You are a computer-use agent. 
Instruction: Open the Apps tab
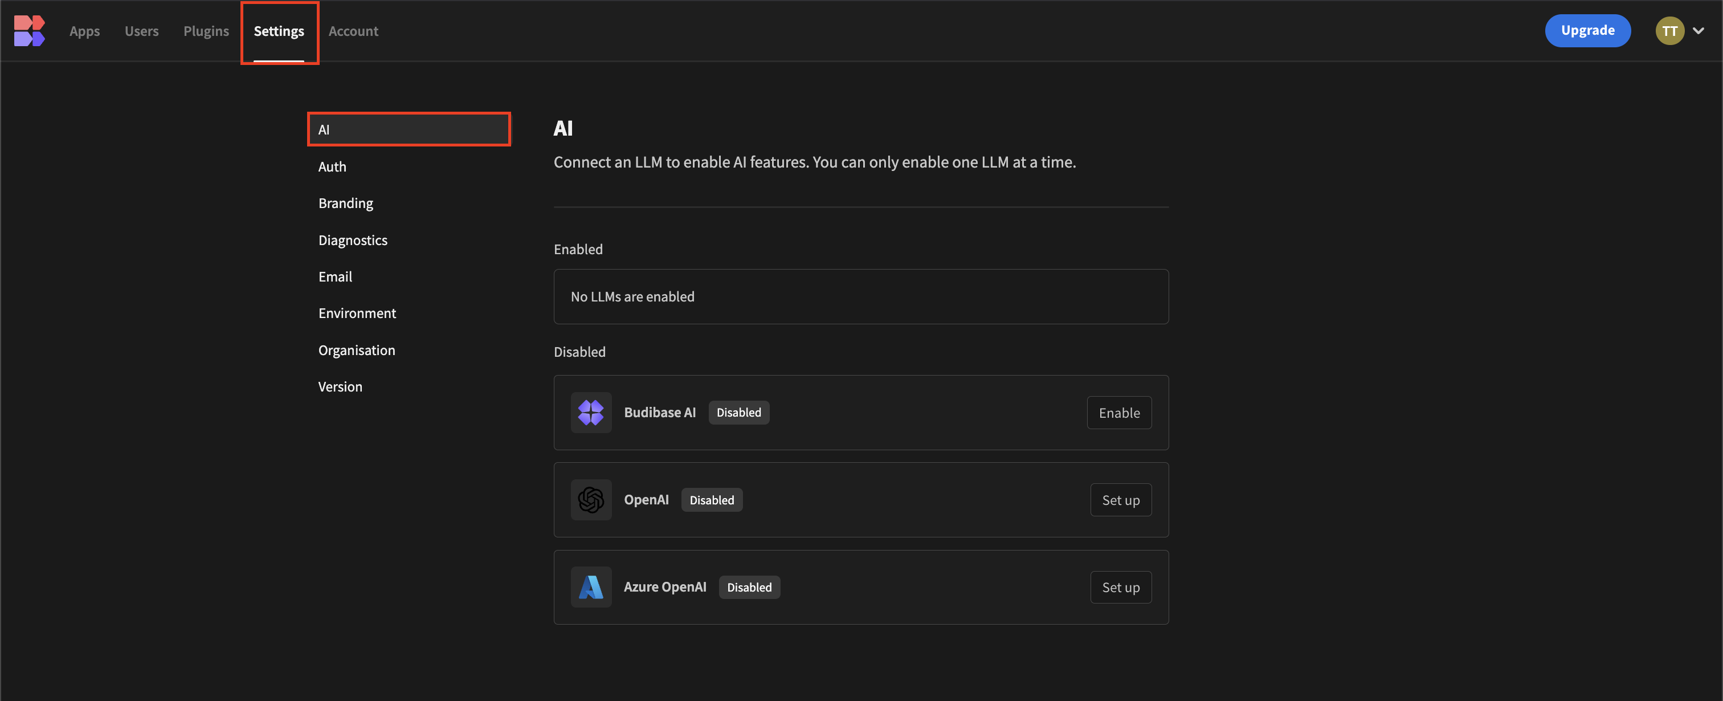tap(84, 31)
